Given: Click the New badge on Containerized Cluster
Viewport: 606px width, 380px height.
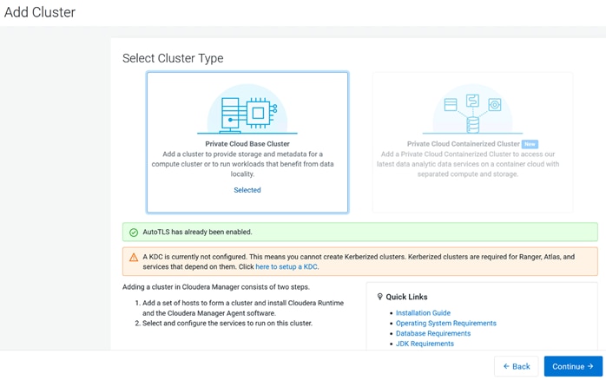Looking at the screenshot, I should [530, 144].
